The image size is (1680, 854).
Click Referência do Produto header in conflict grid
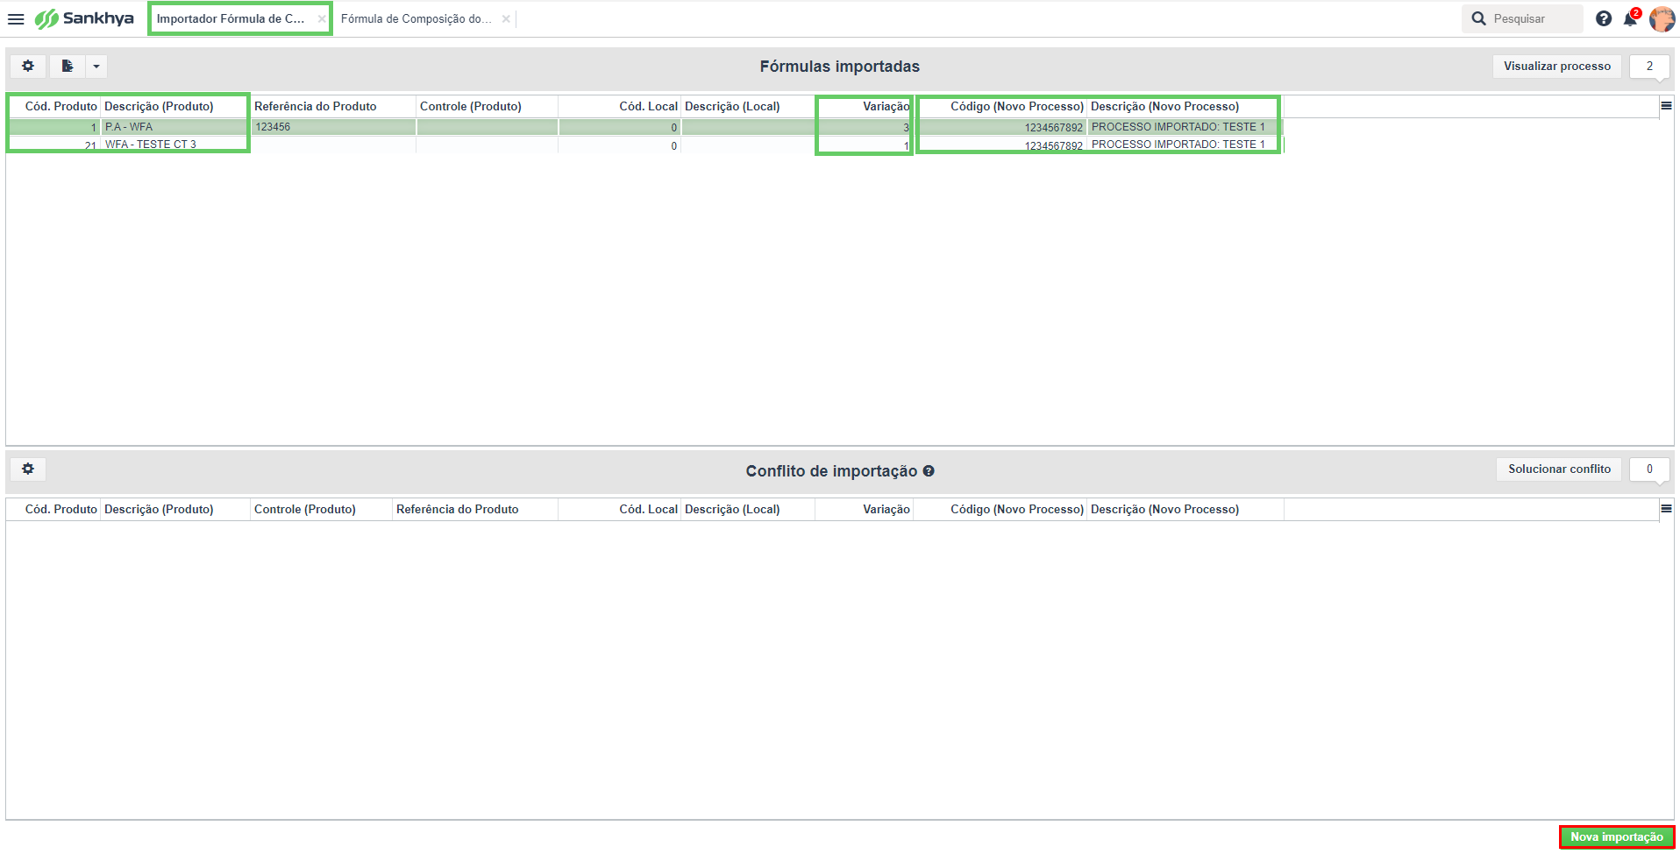(475, 509)
